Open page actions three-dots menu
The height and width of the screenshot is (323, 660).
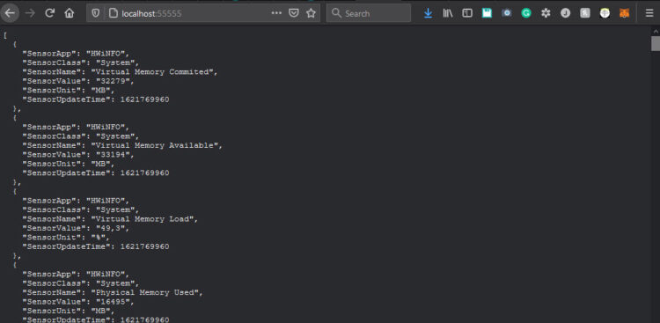click(276, 13)
